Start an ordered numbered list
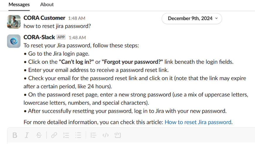This screenshot has height=144, width=255. [x=66, y=135]
